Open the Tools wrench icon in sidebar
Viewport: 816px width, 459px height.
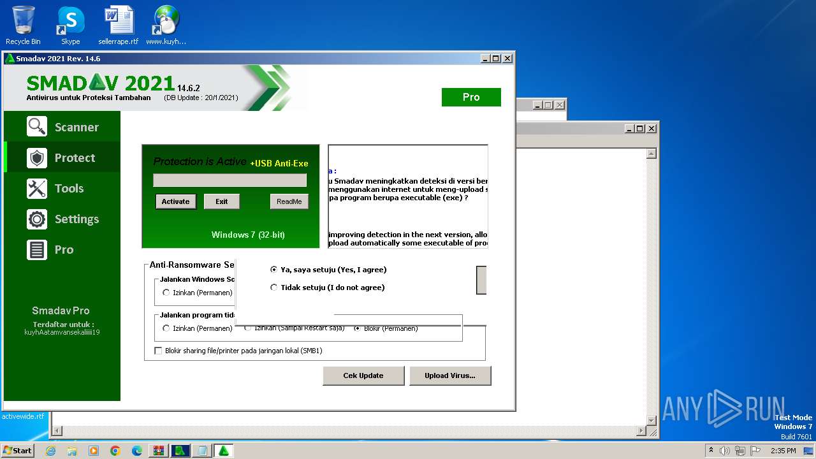[37, 189]
